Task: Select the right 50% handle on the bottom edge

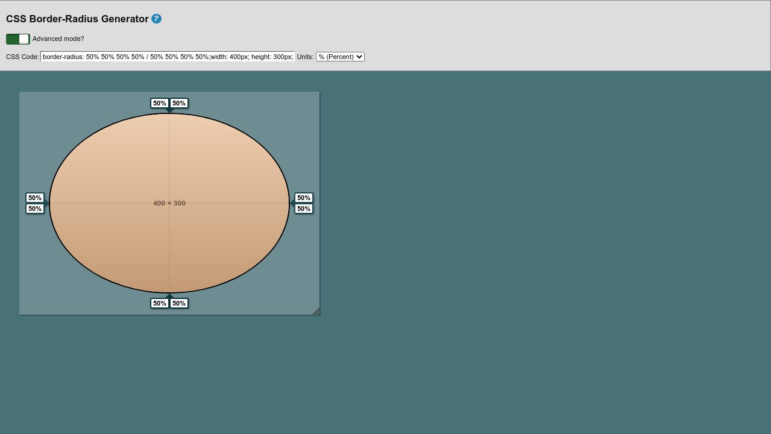Action: tap(179, 303)
